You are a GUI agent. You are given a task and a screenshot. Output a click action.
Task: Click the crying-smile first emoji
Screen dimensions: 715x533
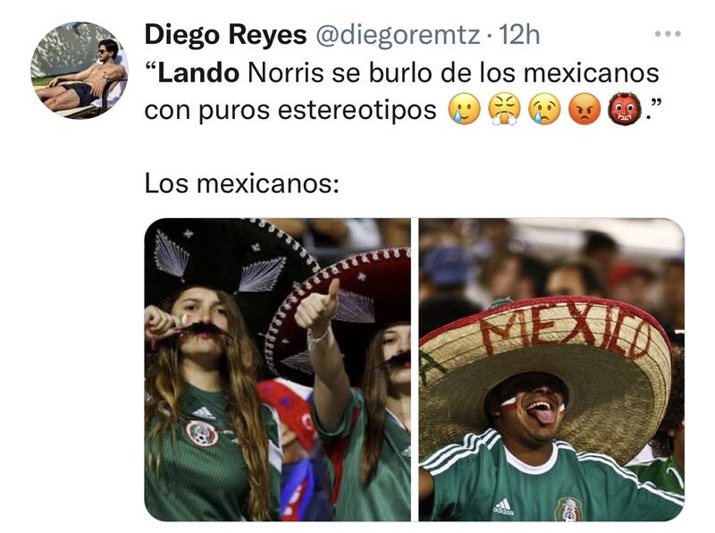coord(464,109)
